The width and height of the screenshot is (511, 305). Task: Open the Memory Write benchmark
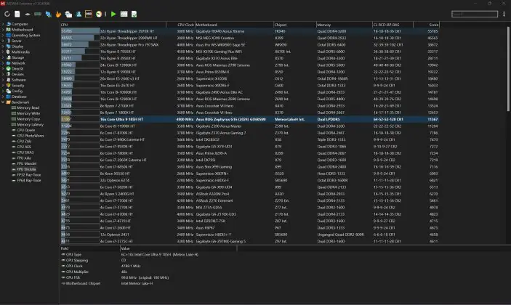tap(28, 113)
